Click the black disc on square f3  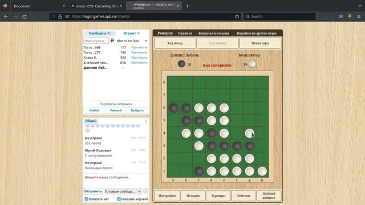click(237, 146)
